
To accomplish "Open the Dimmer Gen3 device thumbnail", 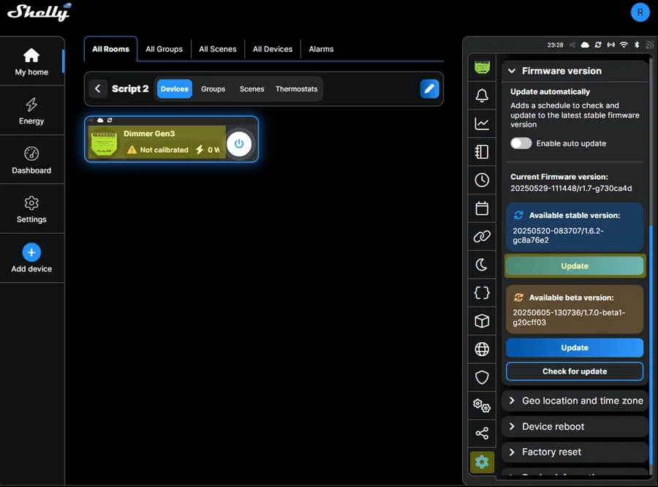I will point(104,143).
